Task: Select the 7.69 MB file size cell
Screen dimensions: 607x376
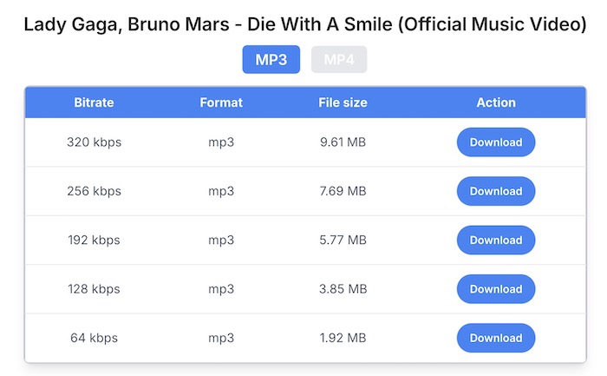Action: (x=343, y=191)
